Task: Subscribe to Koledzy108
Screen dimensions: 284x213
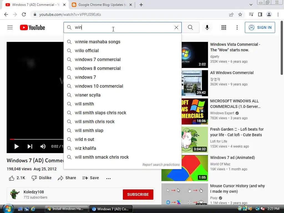Action: [138, 194]
